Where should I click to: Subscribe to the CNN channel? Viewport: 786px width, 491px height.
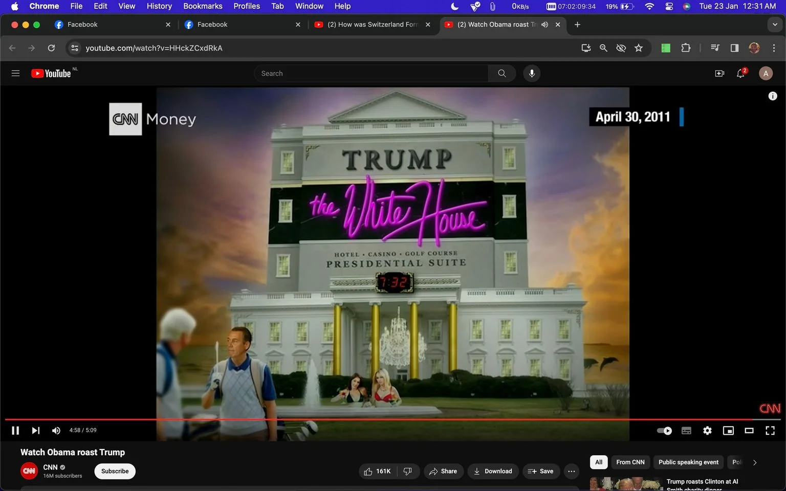click(115, 471)
